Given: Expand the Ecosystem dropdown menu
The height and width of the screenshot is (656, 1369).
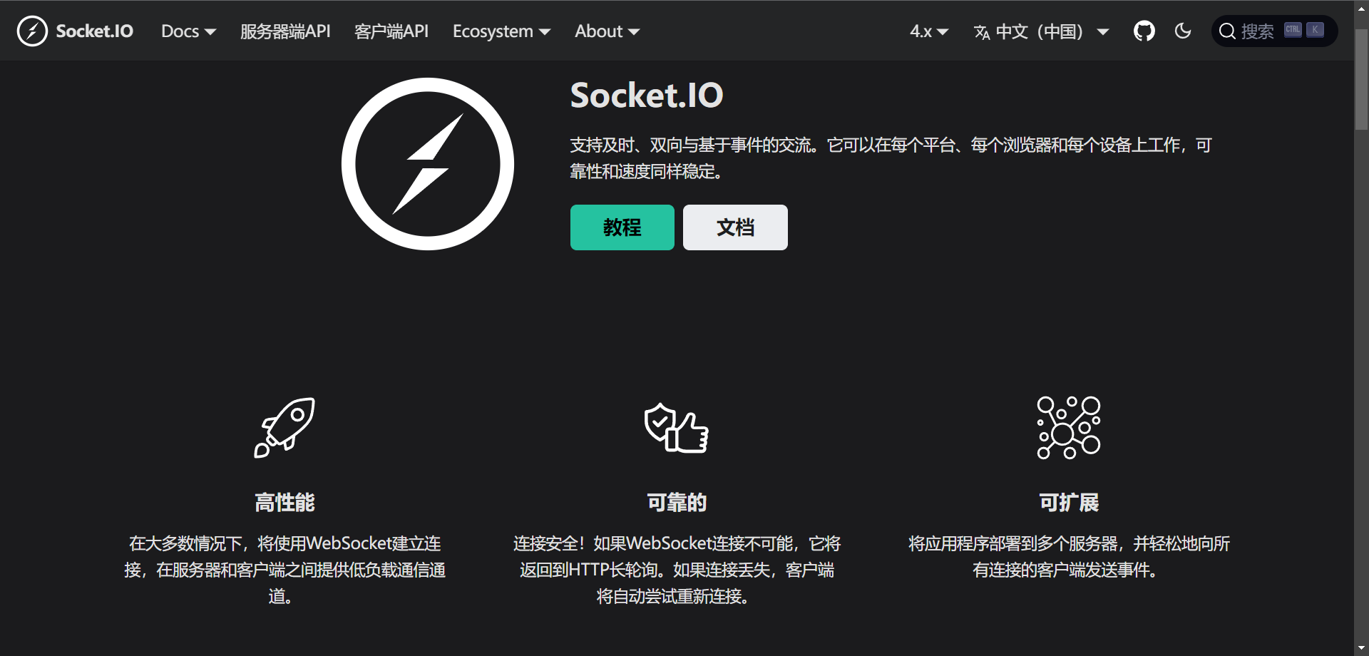Looking at the screenshot, I should pos(501,31).
